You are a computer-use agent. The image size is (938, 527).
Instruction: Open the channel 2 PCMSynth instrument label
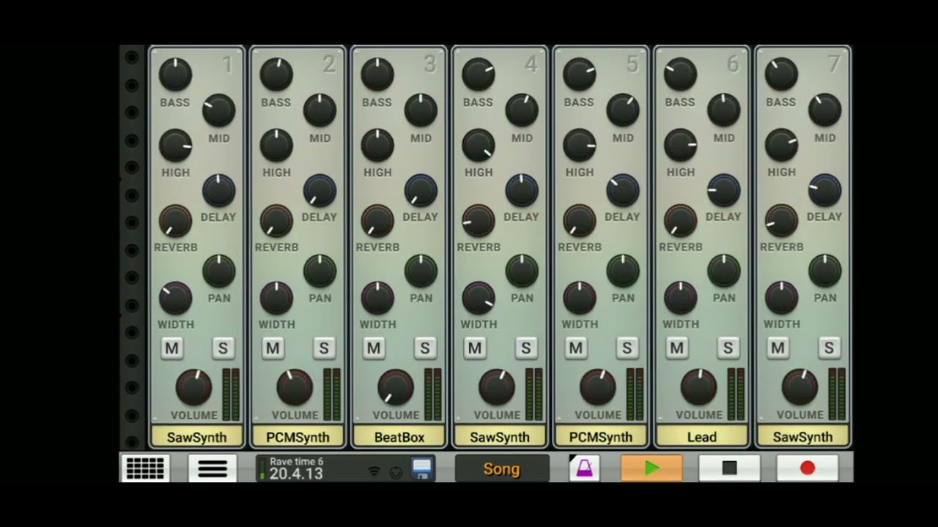point(298,437)
